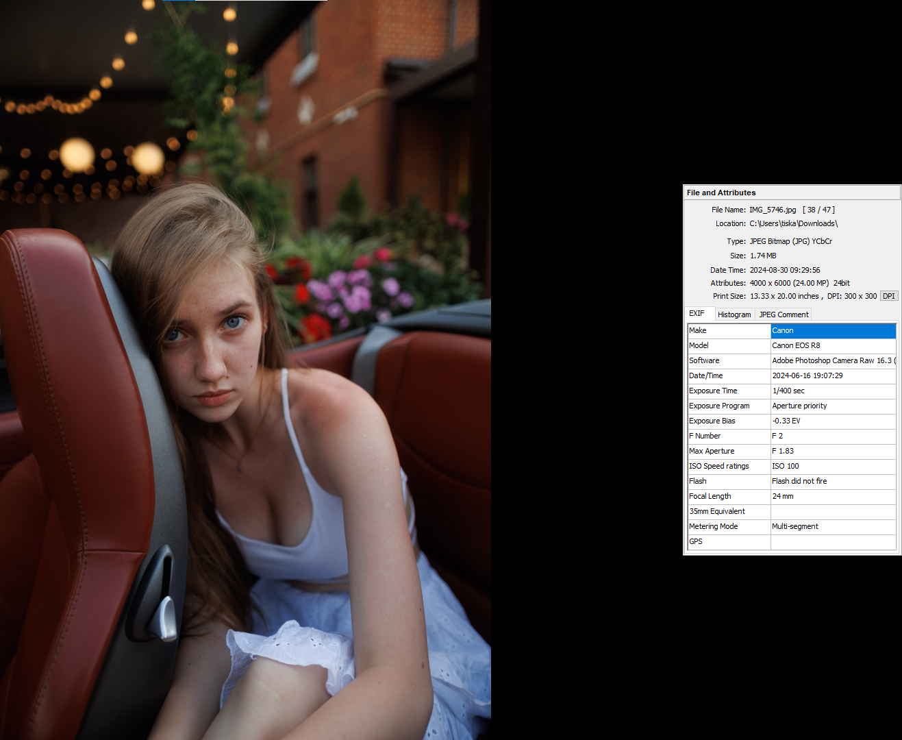This screenshot has width=902, height=740.
Task: Open the JPEG Comment tab
Action: click(x=784, y=314)
